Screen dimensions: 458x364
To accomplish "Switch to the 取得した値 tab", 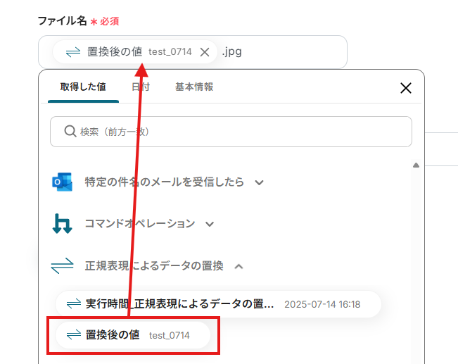I will 83,87.
